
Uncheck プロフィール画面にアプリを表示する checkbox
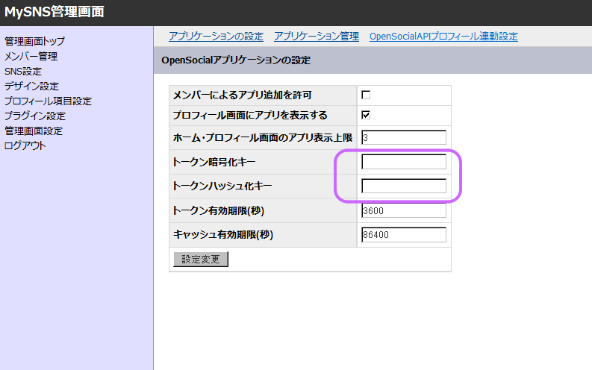[x=366, y=115]
